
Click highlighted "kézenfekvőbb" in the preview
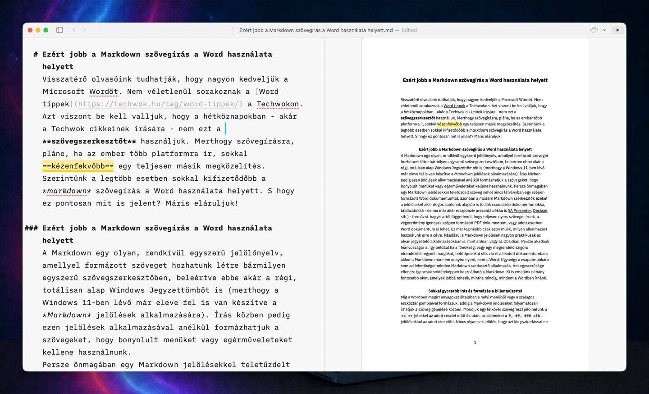point(449,124)
